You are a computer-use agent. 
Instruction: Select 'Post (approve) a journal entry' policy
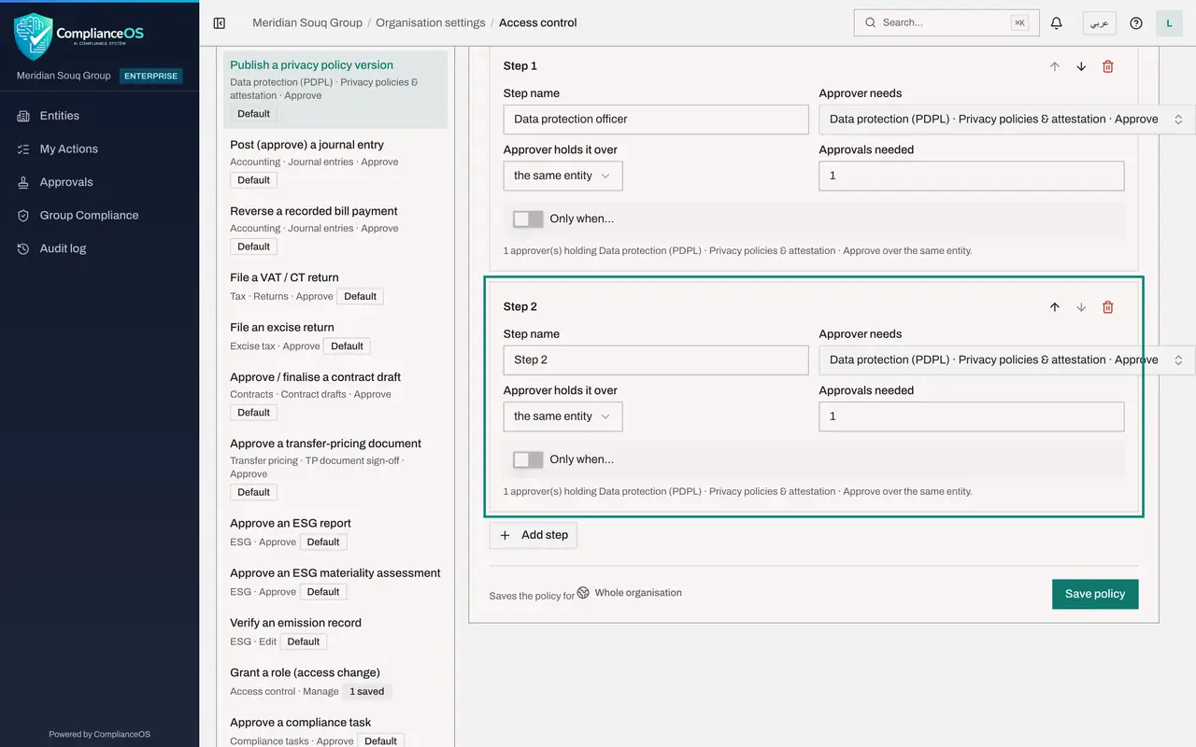click(335, 162)
